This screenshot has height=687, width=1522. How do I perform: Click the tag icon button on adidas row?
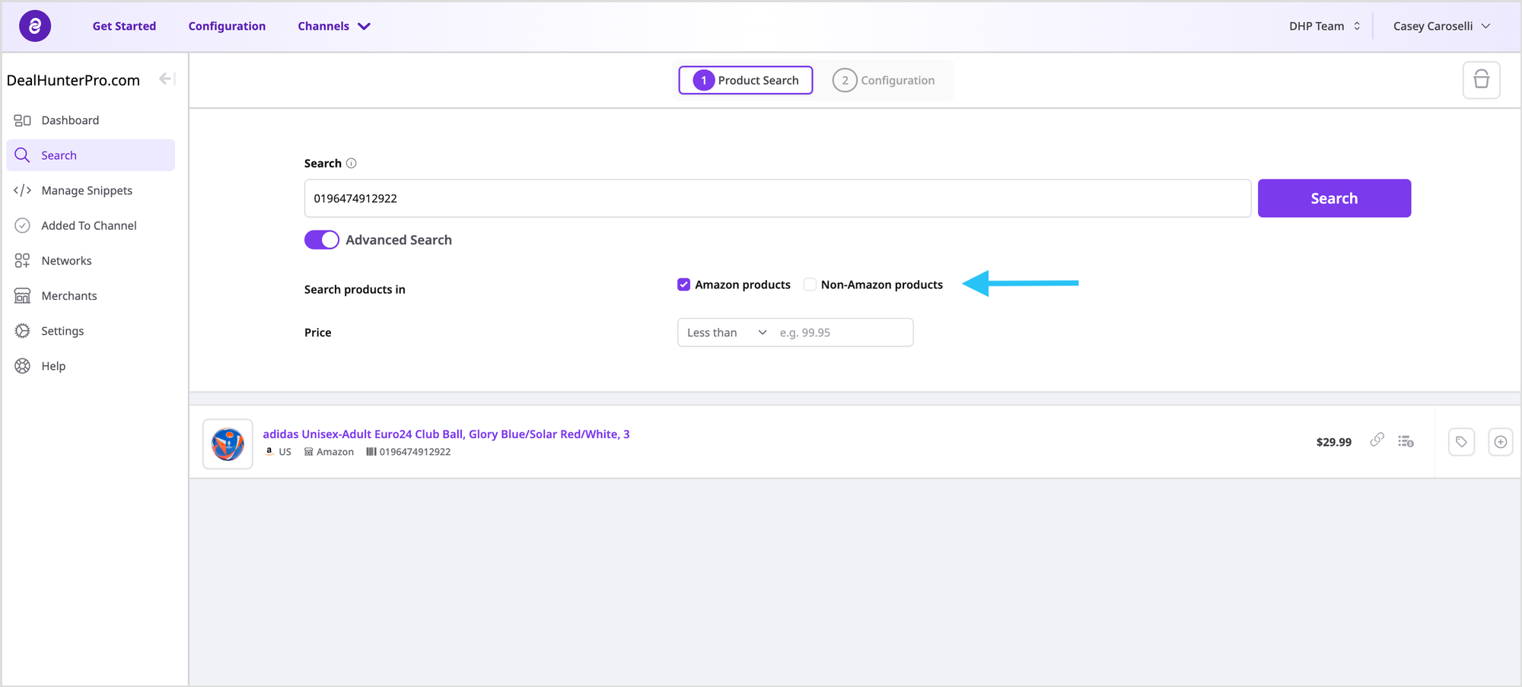[x=1461, y=442]
